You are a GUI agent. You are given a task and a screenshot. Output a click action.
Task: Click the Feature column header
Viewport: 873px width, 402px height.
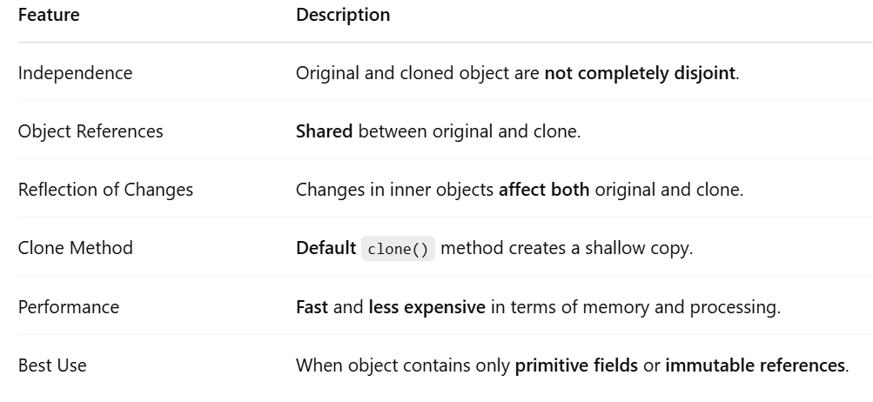(x=49, y=15)
